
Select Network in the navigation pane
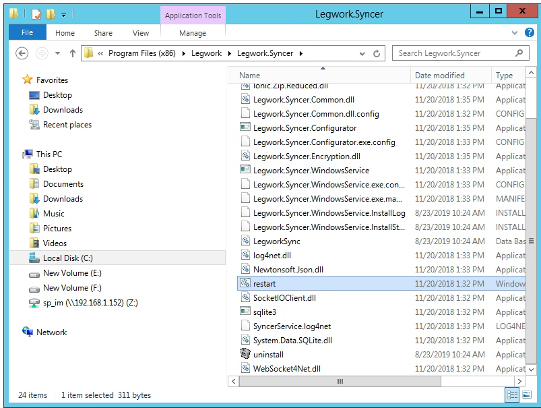51,332
